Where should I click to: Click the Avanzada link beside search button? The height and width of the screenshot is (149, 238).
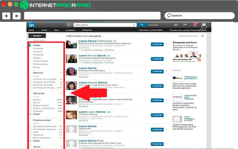pyautogui.click(x=153, y=25)
